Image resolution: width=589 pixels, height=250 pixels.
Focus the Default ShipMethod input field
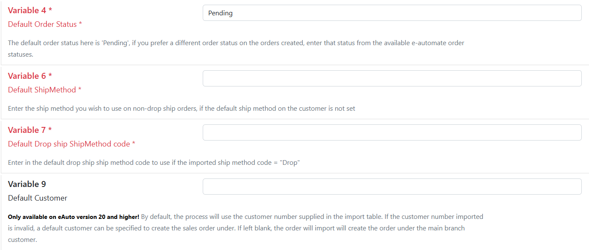392,78
